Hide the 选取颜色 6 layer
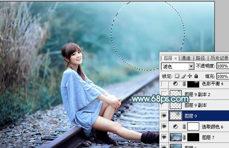The width and height of the screenshot is (229, 148). click(164, 126)
